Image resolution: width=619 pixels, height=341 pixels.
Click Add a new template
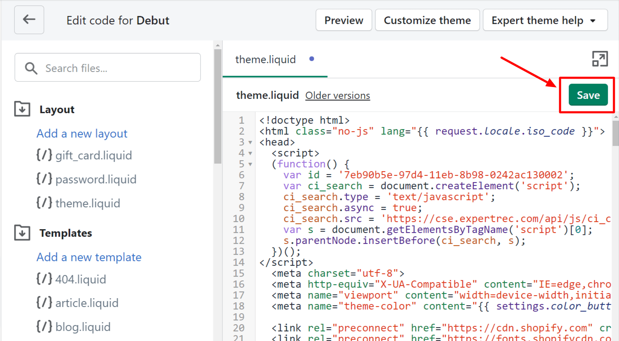[89, 257]
